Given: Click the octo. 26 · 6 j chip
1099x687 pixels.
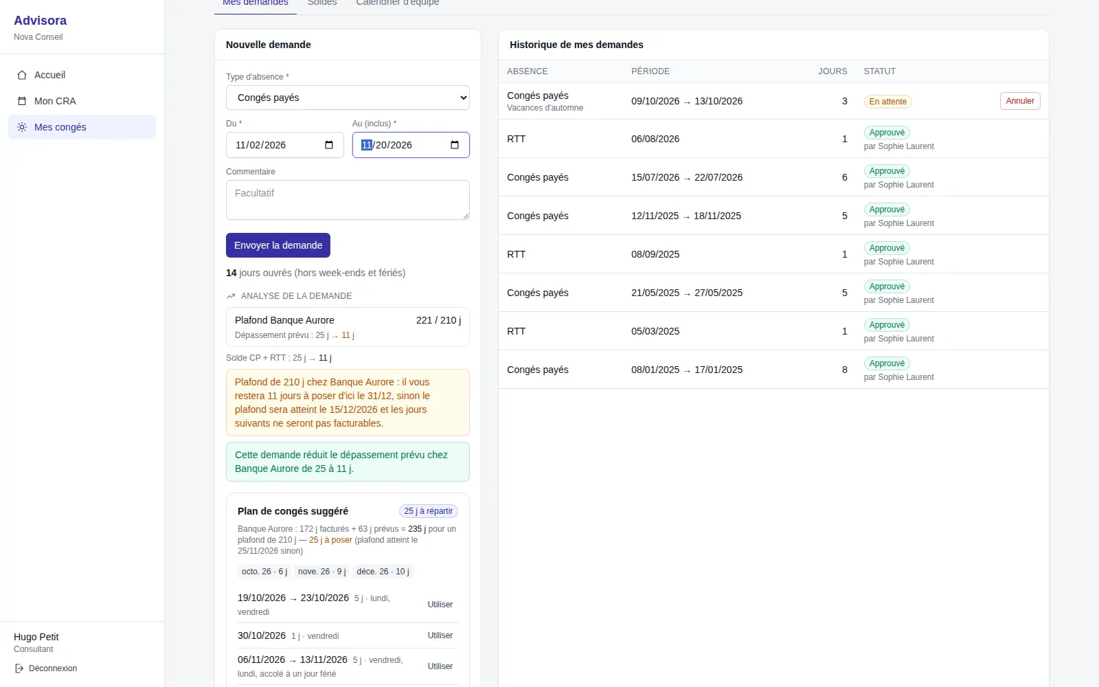Looking at the screenshot, I should pos(264,572).
